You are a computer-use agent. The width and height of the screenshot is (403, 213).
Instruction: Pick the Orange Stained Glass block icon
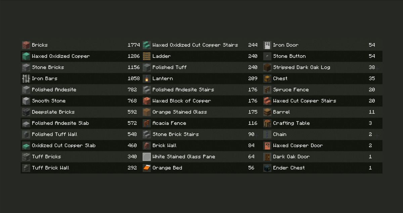pyautogui.click(x=146, y=112)
